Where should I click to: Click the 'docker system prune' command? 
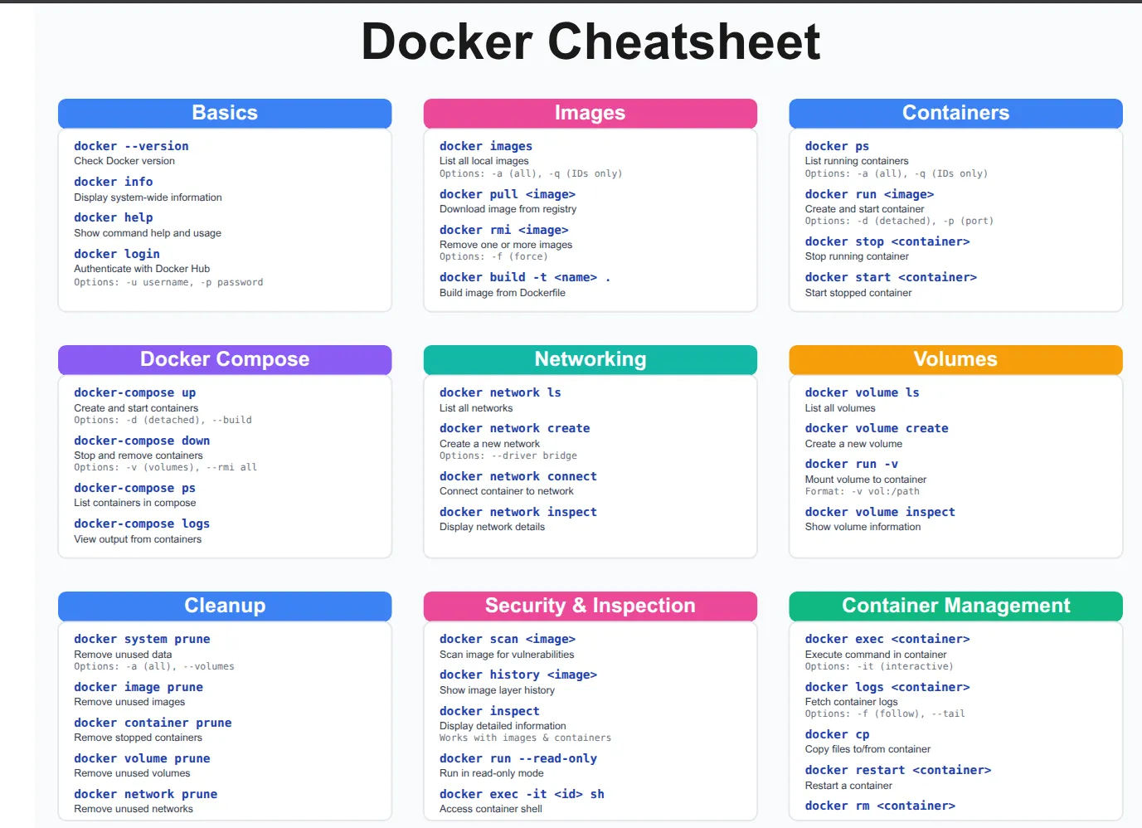pos(142,639)
